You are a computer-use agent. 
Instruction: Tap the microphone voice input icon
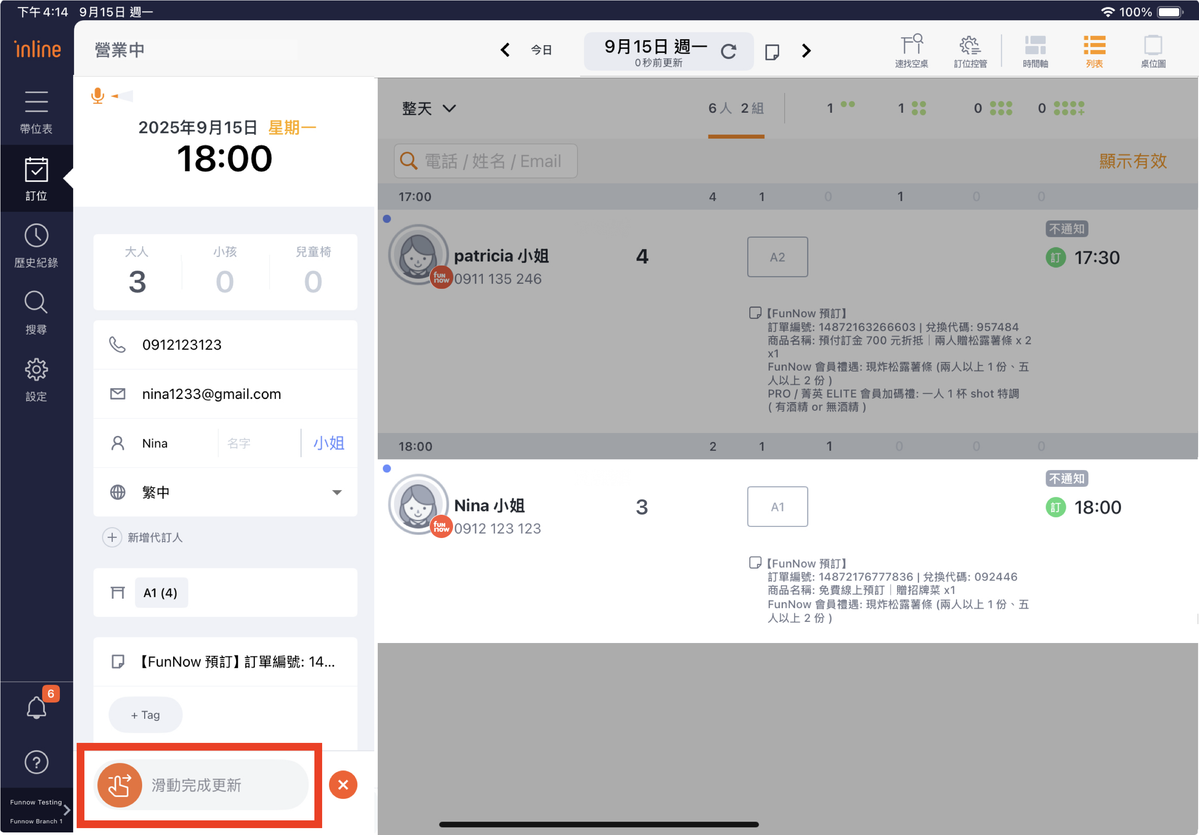click(97, 96)
